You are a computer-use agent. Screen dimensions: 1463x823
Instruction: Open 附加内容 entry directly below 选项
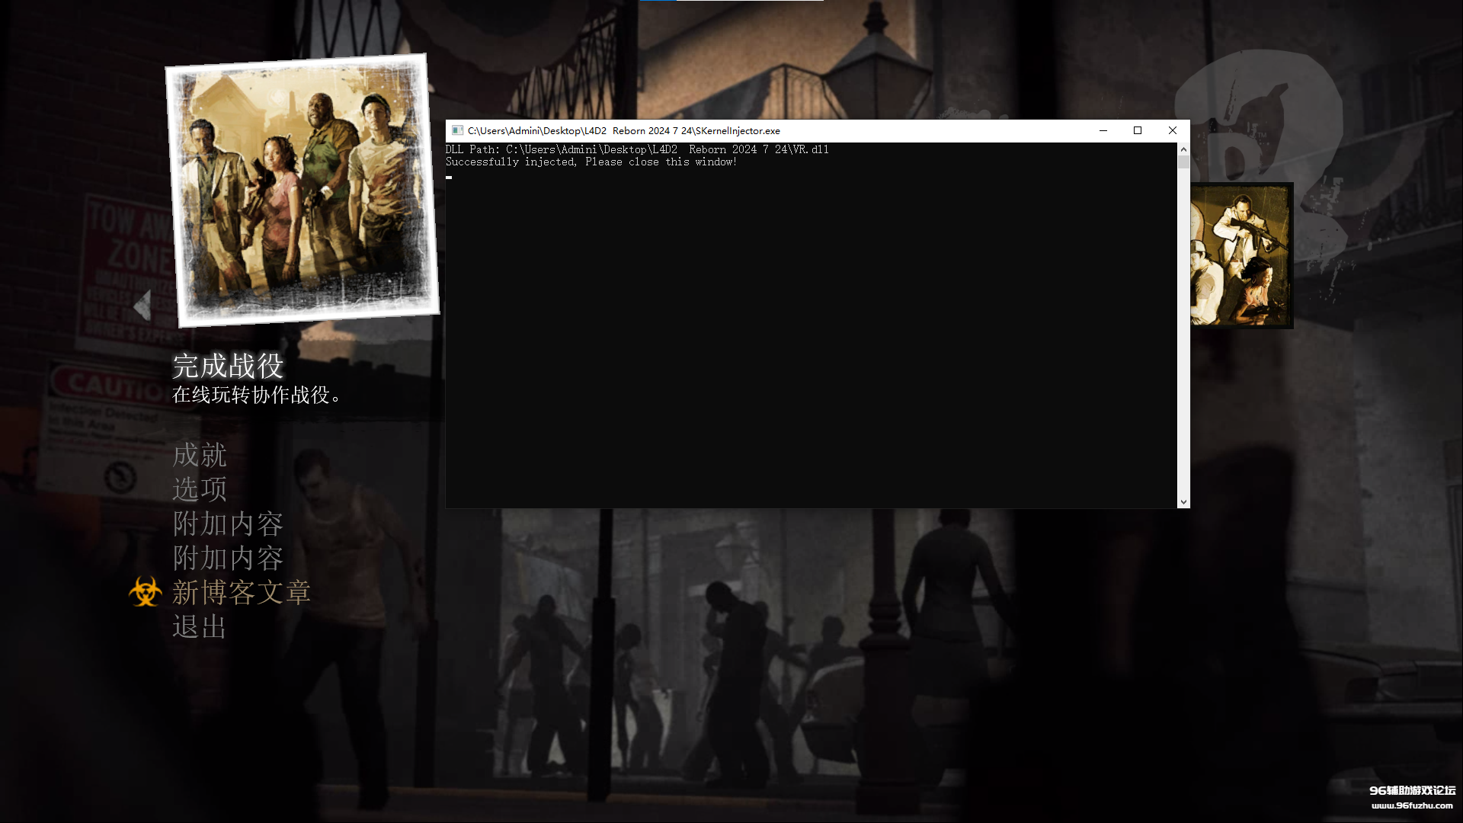(x=228, y=524)
